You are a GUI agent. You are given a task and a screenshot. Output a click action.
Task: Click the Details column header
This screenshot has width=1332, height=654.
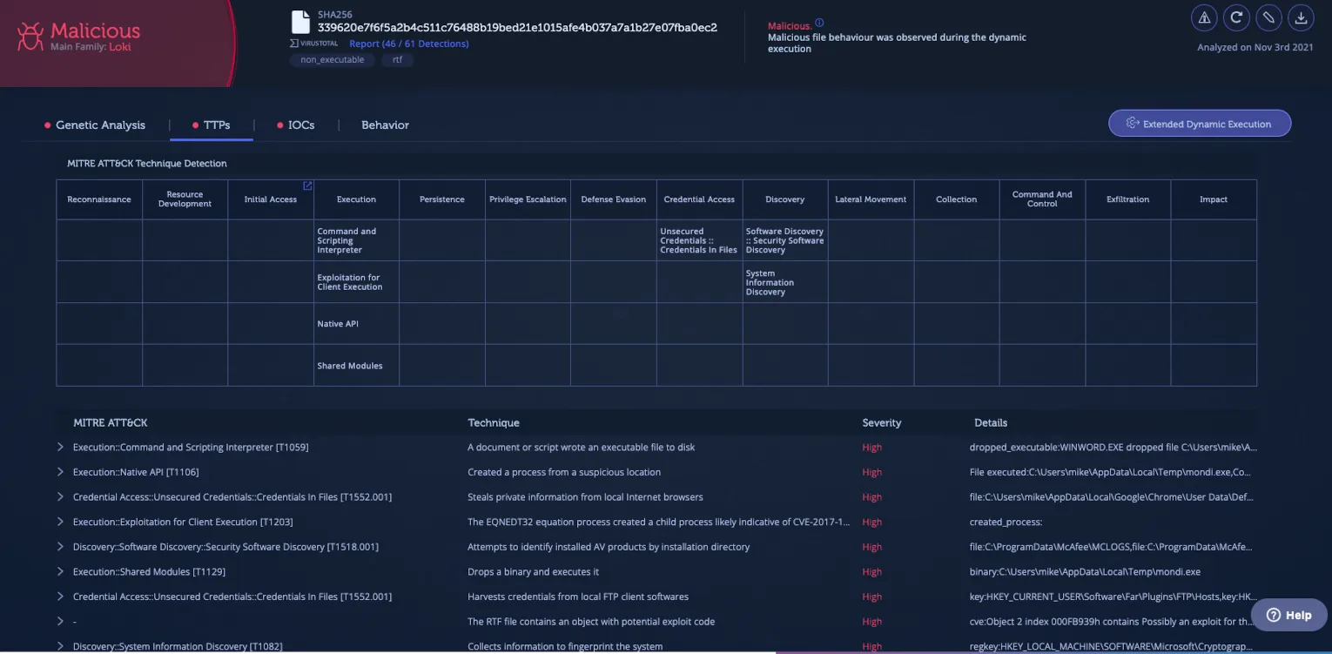pyautogui.click(x=991, y=423)
